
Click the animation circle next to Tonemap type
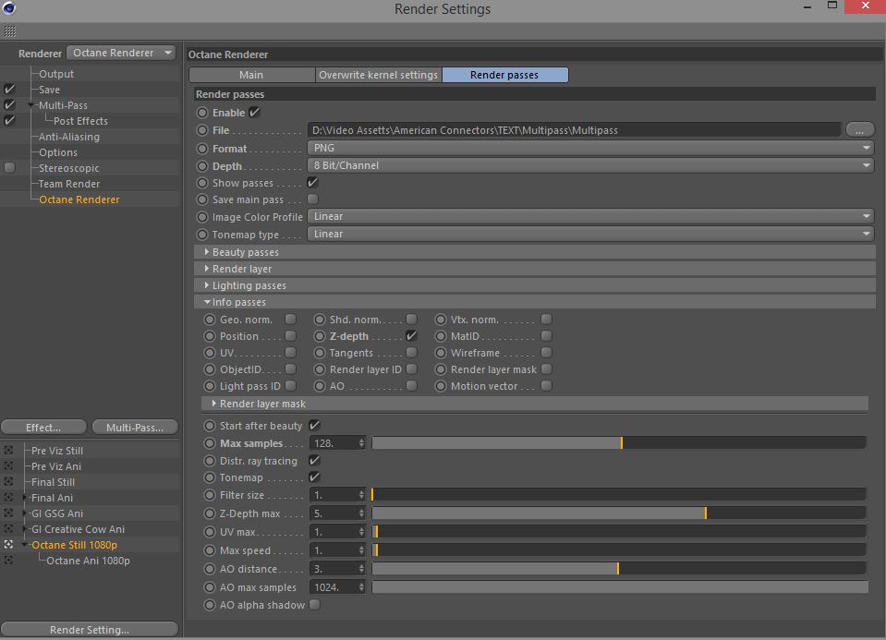202,235
